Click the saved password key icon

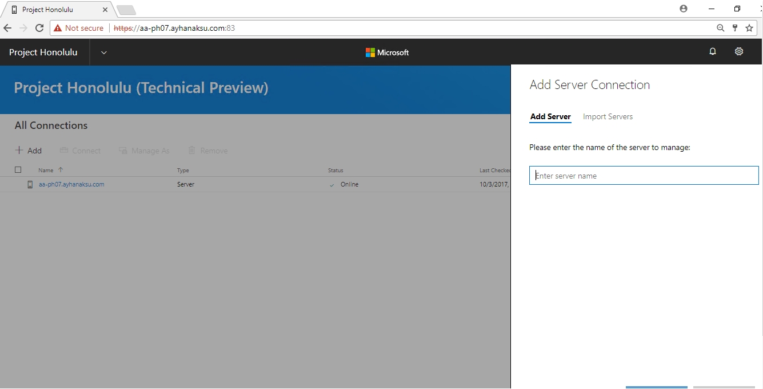tap(735, 28)
